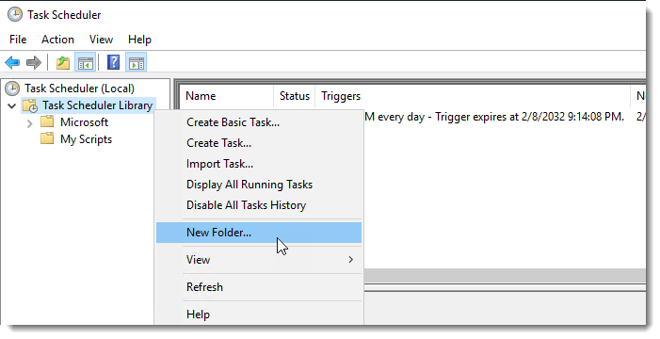The height and width of the screenshot is (339, 660).
Task: Select Task Scheduler (Local) root node
Action: 79,89
